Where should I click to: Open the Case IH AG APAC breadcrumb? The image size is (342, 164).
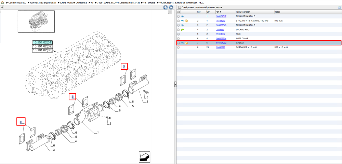(17, 3)
